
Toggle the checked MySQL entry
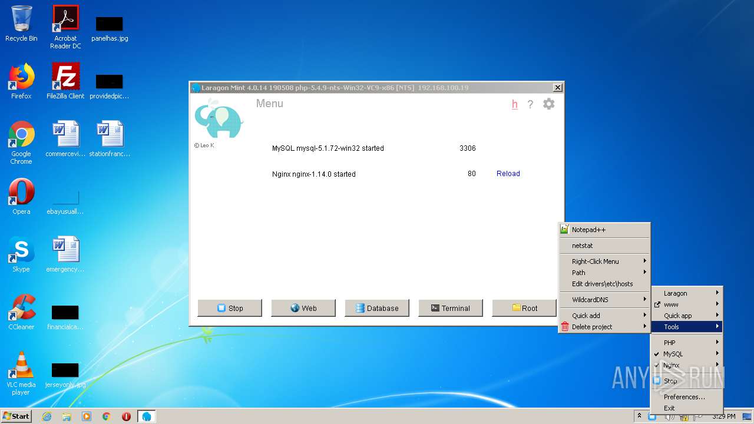click(x=687, y=354)
